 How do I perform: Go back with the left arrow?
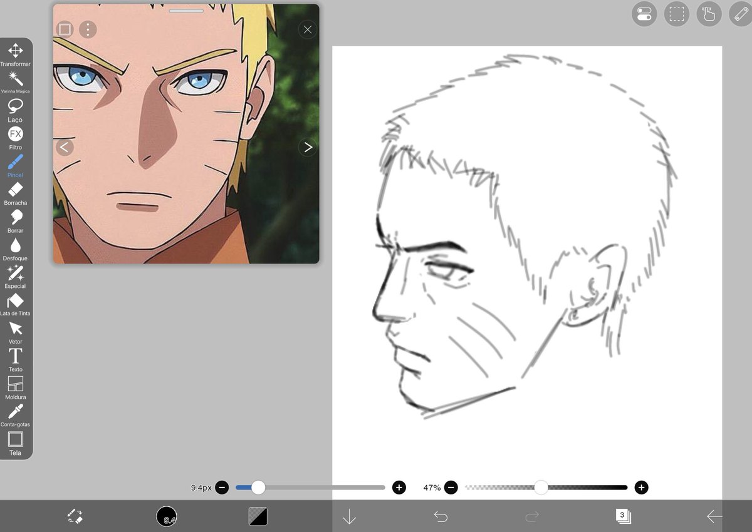(714, 516)
